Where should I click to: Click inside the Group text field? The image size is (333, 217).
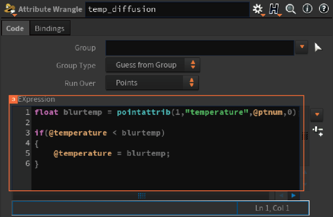pyautogui.click(x=200, y=48)
